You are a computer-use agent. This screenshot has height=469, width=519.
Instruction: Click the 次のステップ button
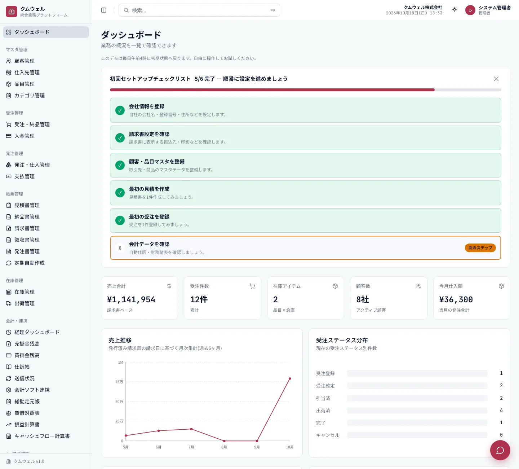coord(480,248)
